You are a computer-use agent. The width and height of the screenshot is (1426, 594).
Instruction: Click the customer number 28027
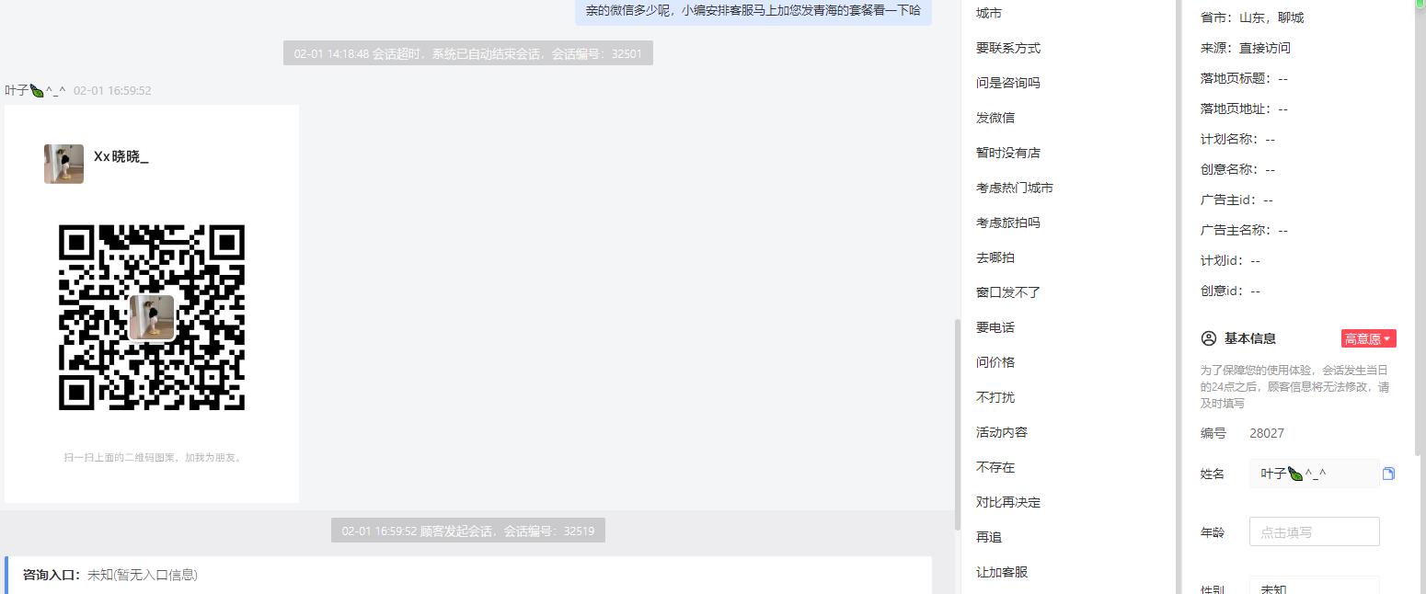(x=1267, y=433)
